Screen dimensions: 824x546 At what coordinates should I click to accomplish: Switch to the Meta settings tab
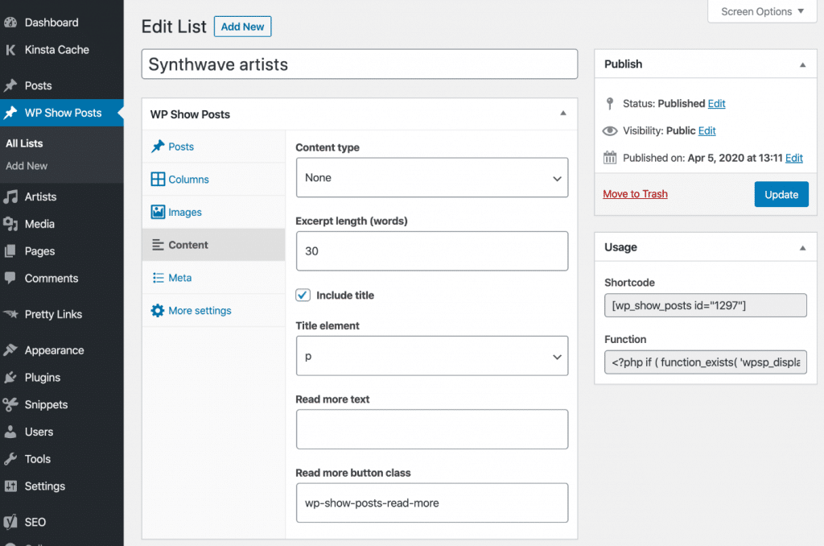point(213,278)
